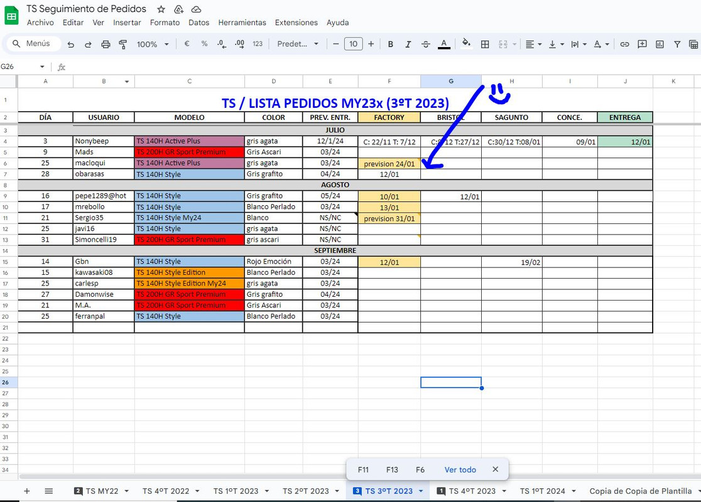
Task: Select user cell Simoncelli19
Action: point(103,239)
